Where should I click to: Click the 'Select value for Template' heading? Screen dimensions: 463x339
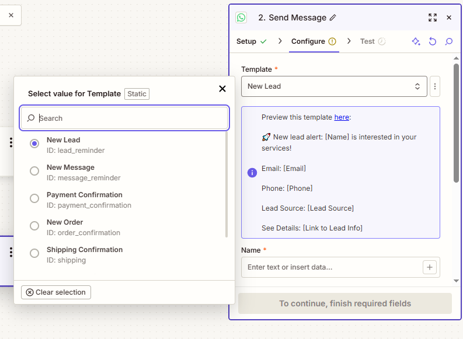pos(74,94)
